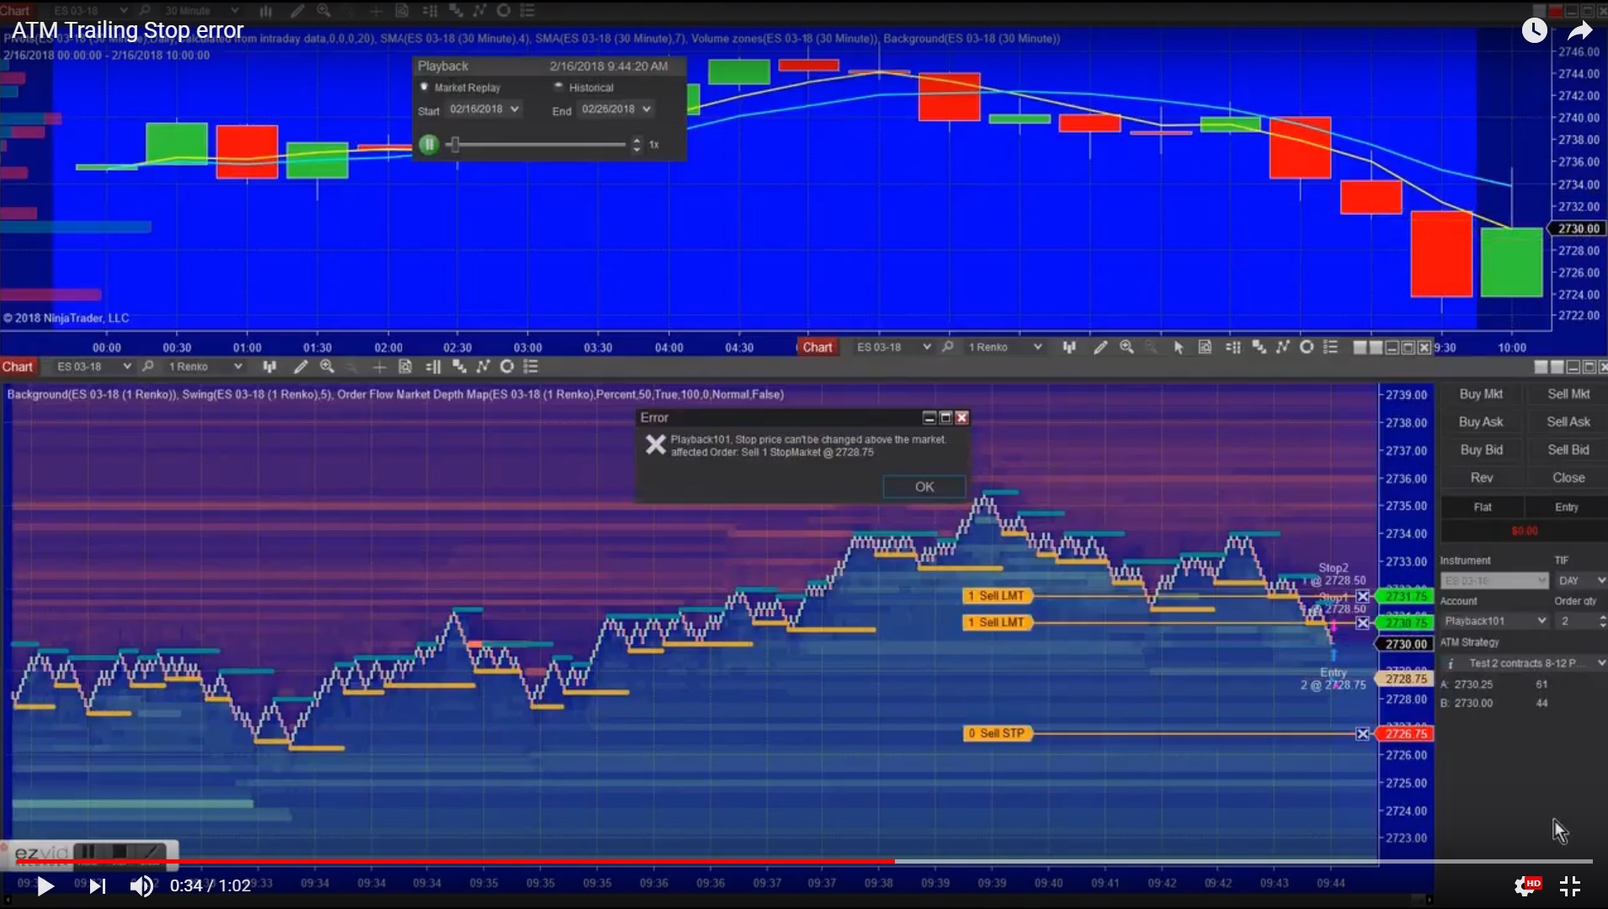The height and width of the screenshot is (909, 1608).
Task: Open data box icon in upper chart toolbar
Action: [1205, 348]
